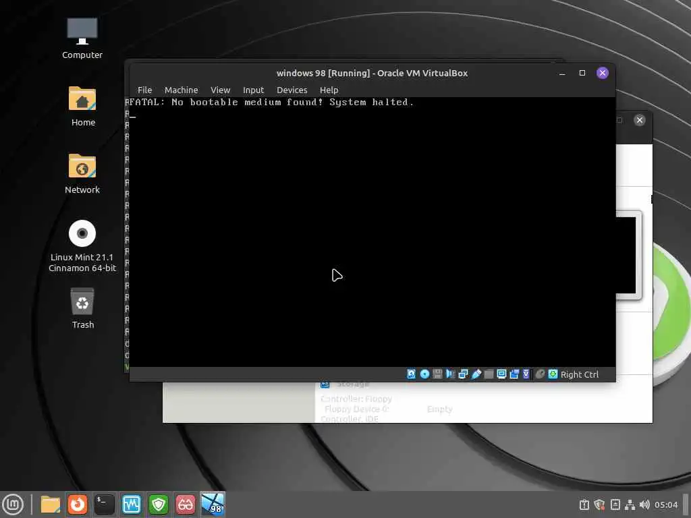Open the Help menu
The width and height of the screenshot is (691, 518).
(x=329, y=90)
